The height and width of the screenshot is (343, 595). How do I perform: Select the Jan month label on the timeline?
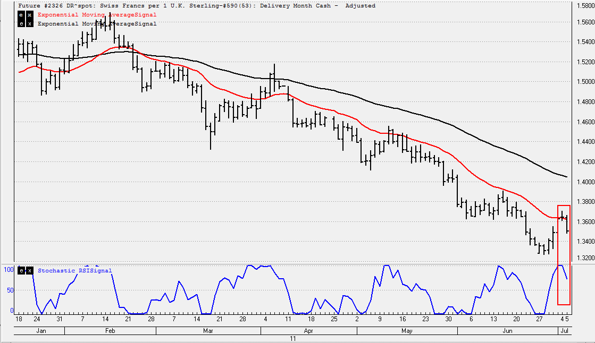(41, 331)
